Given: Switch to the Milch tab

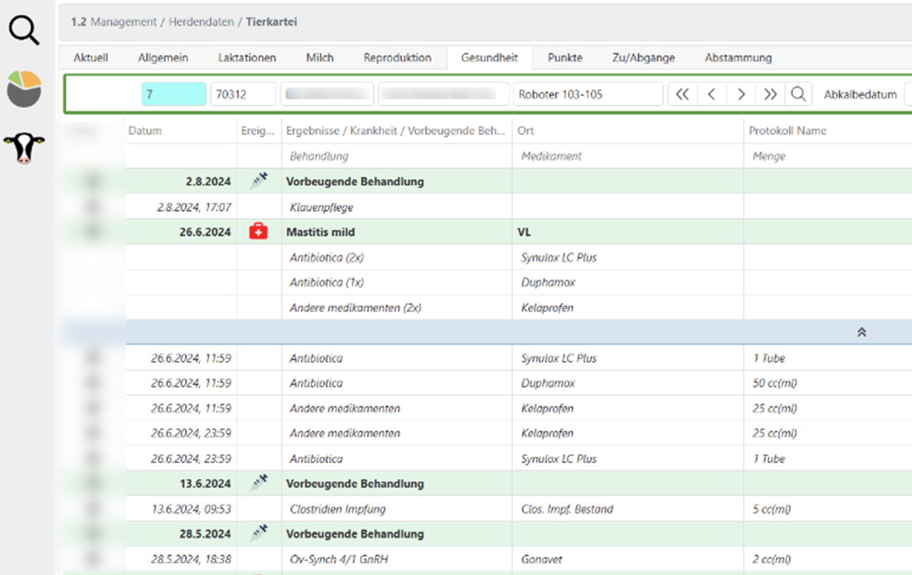Looking at the screenshot, I should [320, 58].
